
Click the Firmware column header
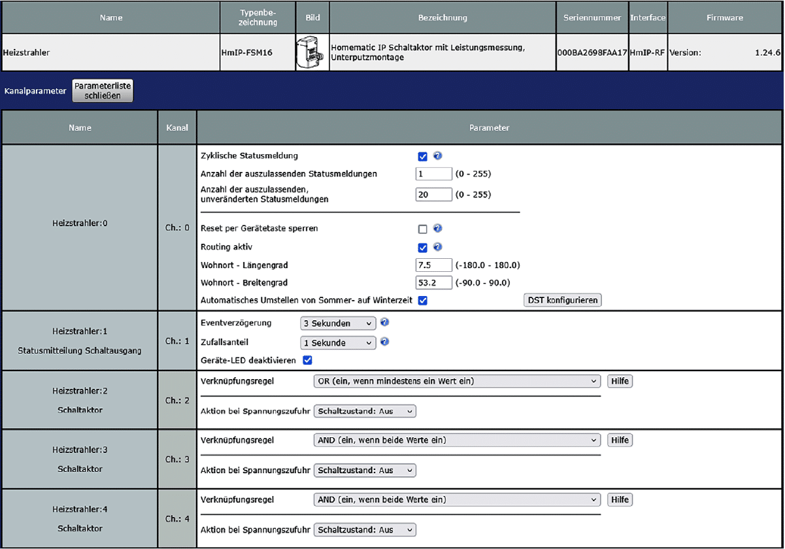pyautogui.click(x=724, y=18)
